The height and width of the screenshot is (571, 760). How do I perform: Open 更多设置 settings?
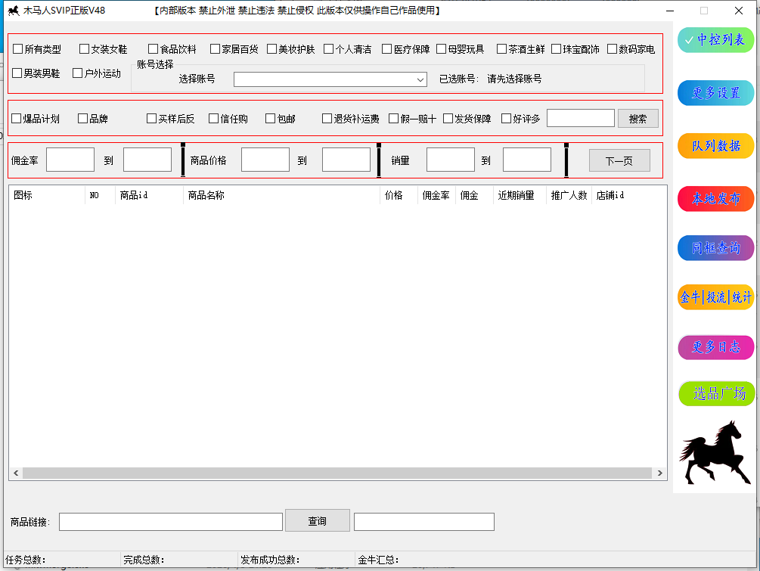[x=715, y=92]
